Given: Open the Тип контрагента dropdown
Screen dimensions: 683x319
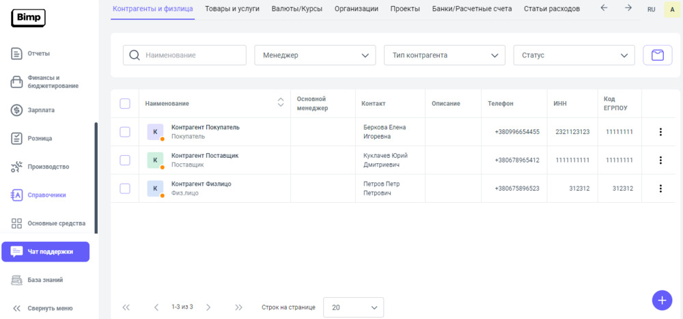Looking at the screenshot, I should [x=444, y=55].
